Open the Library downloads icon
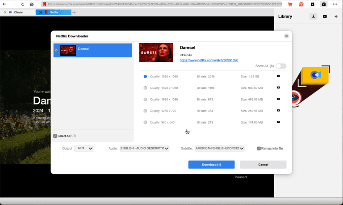 click(x=314, y=16)
